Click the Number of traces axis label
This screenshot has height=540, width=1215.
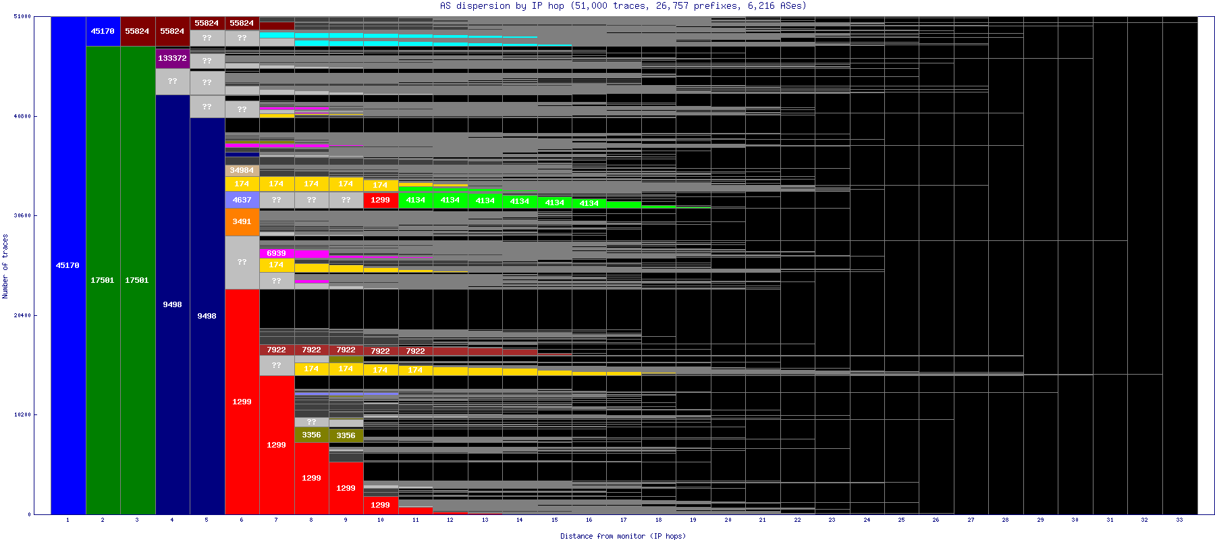pos(5,266)
